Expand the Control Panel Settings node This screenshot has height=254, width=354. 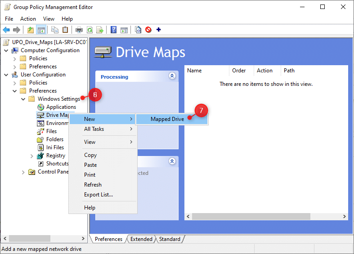tap(23, 173)
